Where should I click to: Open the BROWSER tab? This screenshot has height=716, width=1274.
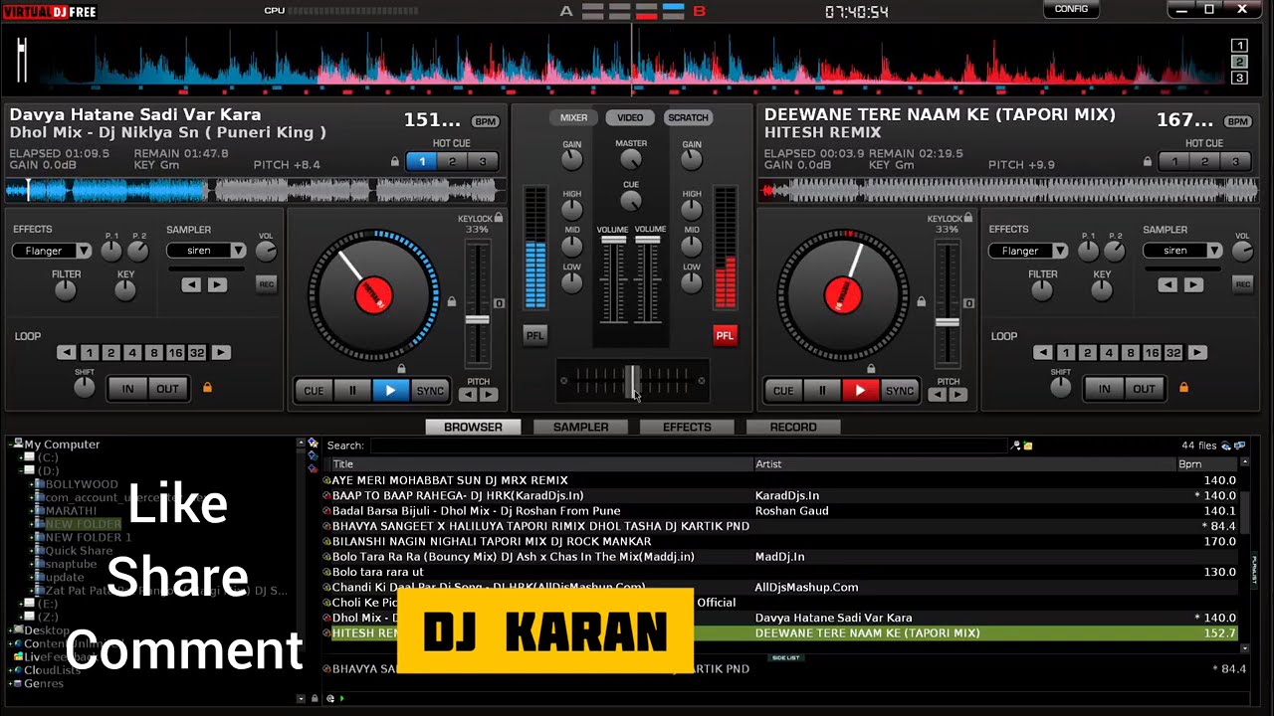[x=473, y=427]
